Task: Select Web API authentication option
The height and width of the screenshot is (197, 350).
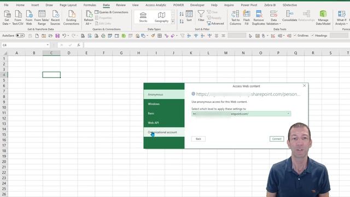Action: pos(164,123)
